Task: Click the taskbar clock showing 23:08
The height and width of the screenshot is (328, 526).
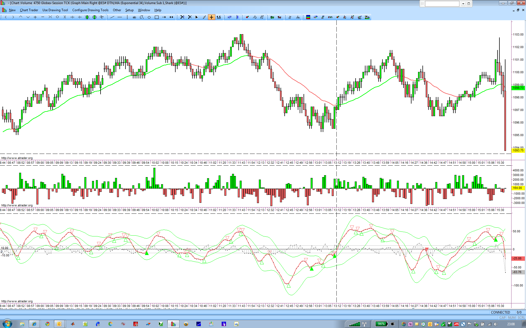Action: pyautogui.click(x=511, y=324)
